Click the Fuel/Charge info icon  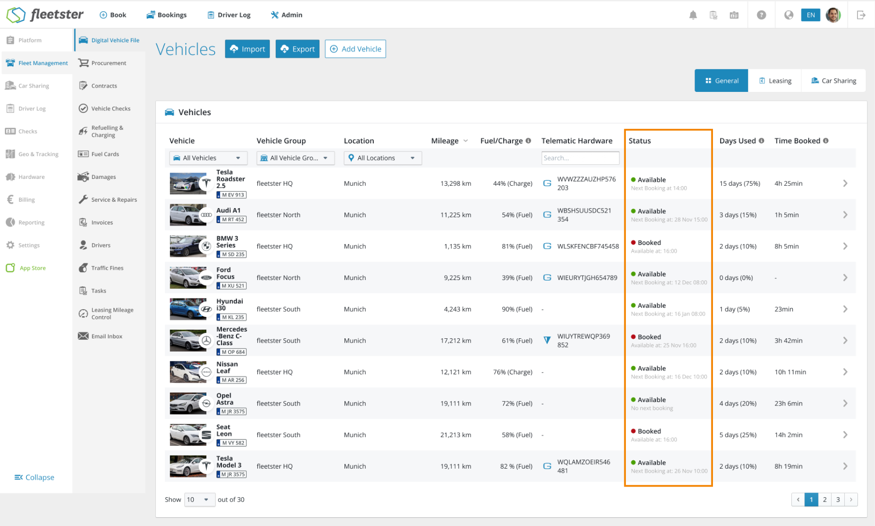click(x=528, y=140)
